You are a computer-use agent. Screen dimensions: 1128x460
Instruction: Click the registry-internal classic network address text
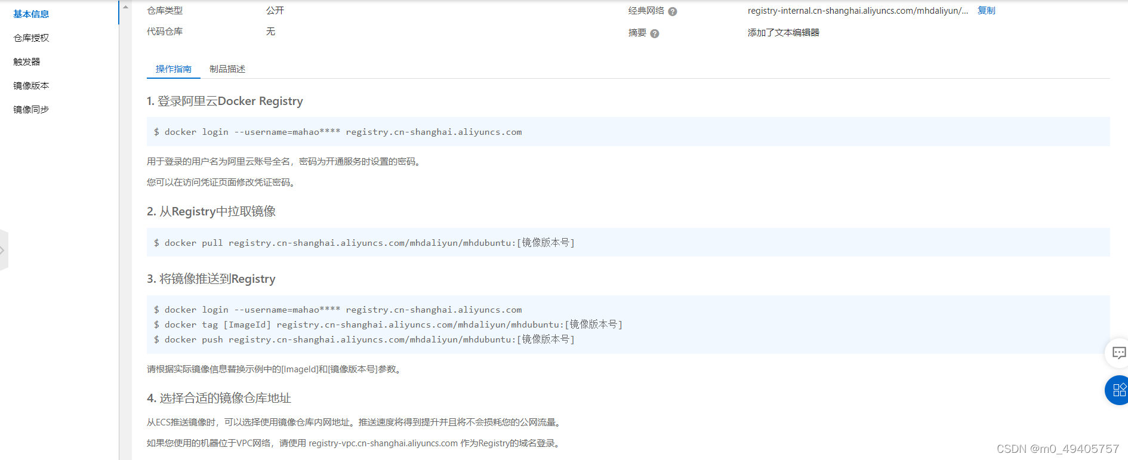tap(858, 11)
